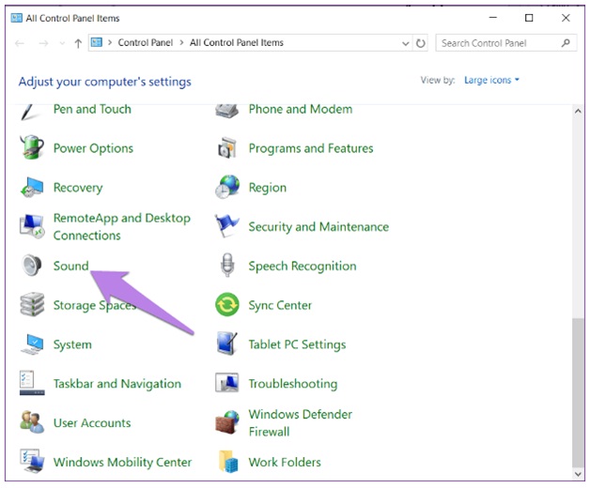
Task: Open the System link
Action: pos(72,344)
